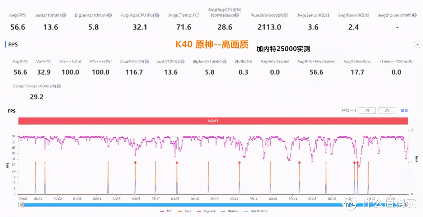Click the first FPS threshold field showing 18
The width and height of the screenshot is (423, 217).
click(x=367, y=110)
